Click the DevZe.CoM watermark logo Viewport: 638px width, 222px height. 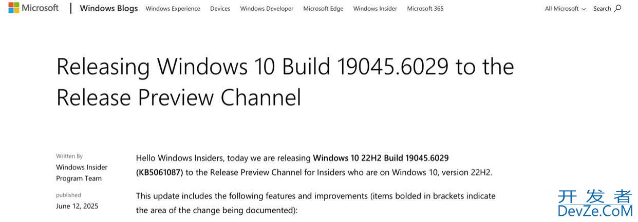pos(595,204)
